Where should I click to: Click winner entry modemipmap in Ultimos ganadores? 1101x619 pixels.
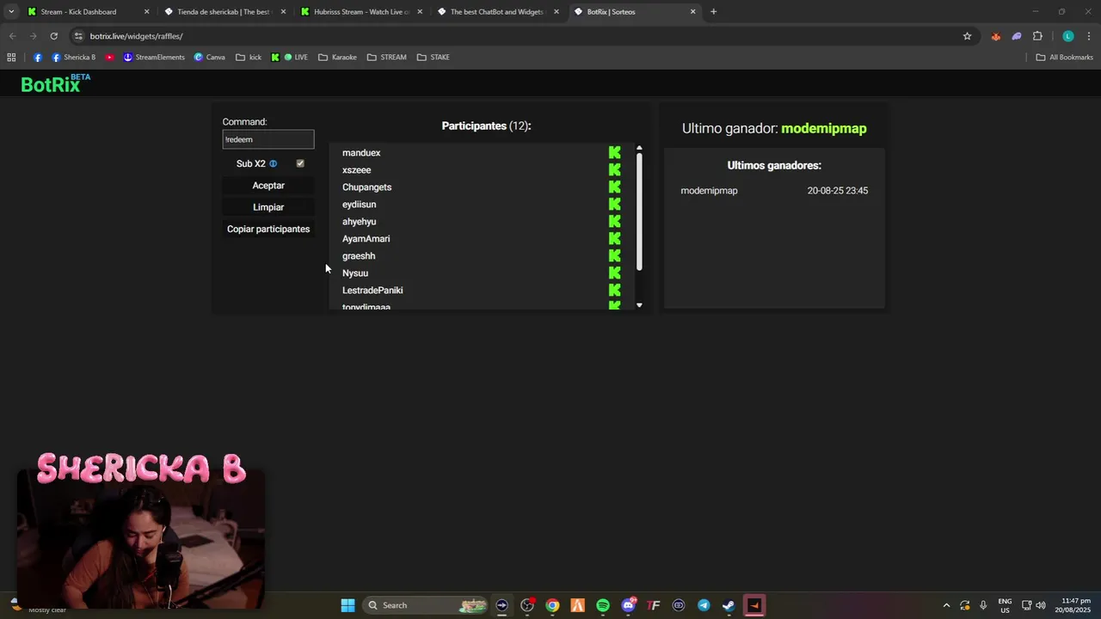click(709, 191)
